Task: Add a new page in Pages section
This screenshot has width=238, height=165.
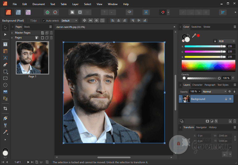Action: (43, 38)
